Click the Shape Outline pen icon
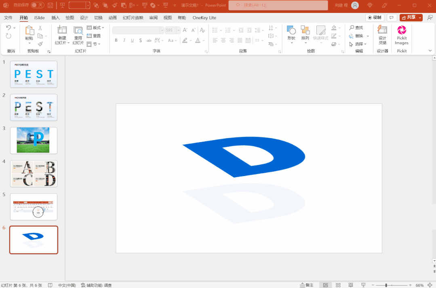This screenshot has width=436, height=288. pyautogui.click(x=334, y=36)
